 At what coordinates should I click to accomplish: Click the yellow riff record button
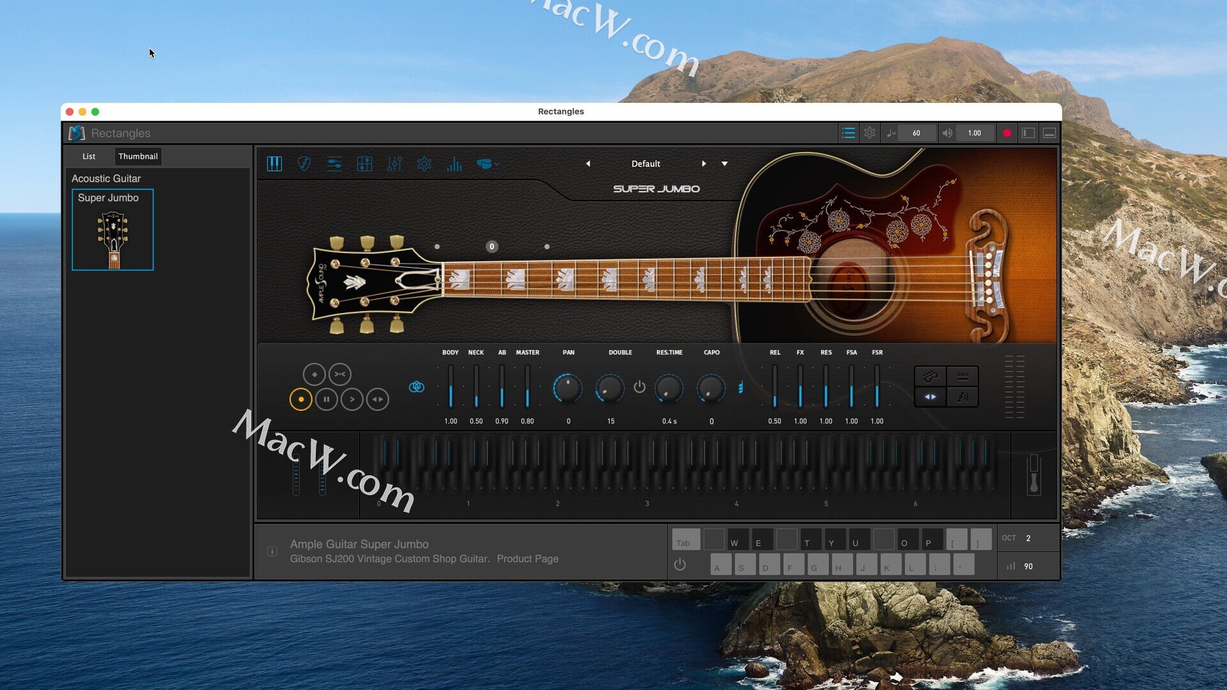coord(301,399)
